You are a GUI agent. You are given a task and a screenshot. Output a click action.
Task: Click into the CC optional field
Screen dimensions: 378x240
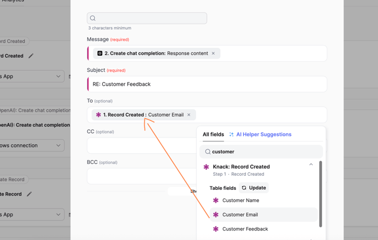141,145
